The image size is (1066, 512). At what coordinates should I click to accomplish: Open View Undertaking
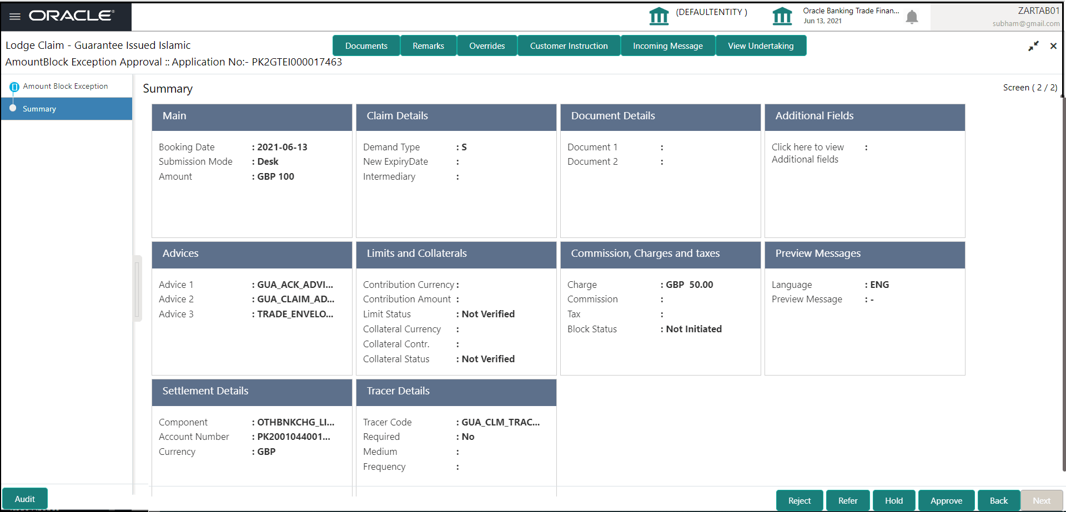pyautogui.click(x=761, y=45)
